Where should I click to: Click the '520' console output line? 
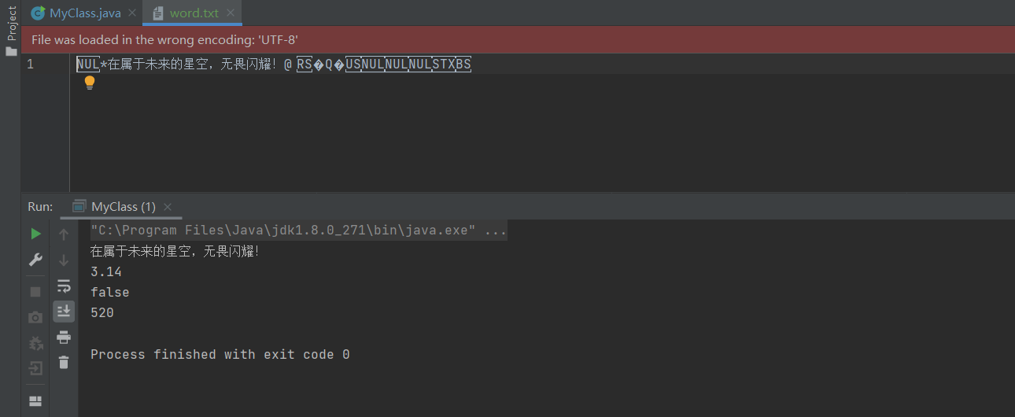(x=102, y=312)
